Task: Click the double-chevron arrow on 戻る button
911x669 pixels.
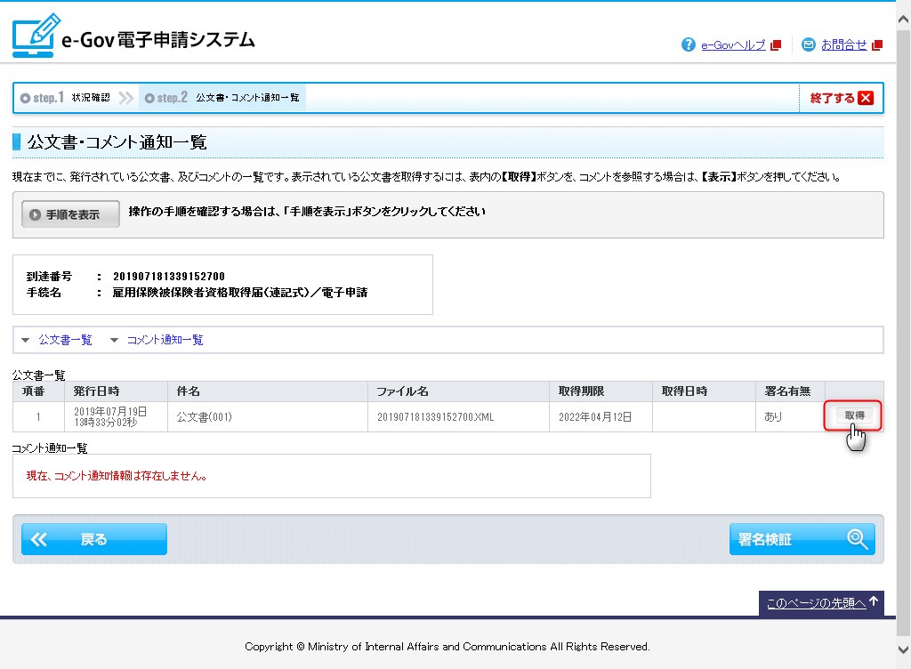Action: pyautogui.click(x=41, y=539)
